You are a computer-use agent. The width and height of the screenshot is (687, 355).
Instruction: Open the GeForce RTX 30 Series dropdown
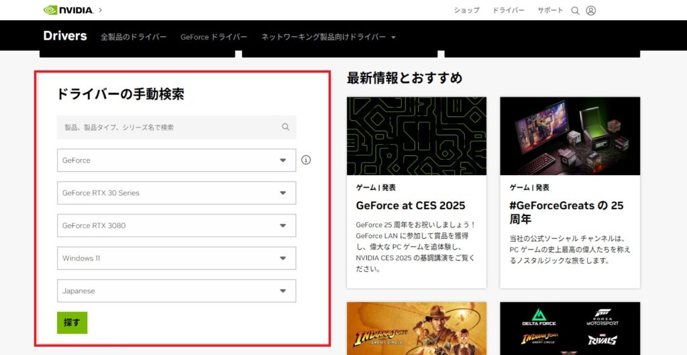pyautogui.click(x=176, y=193)
